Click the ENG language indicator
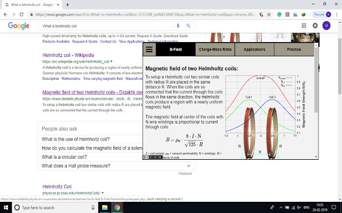Image resolution: width=342 pixels, height=213 pixels. click(306, 208)
